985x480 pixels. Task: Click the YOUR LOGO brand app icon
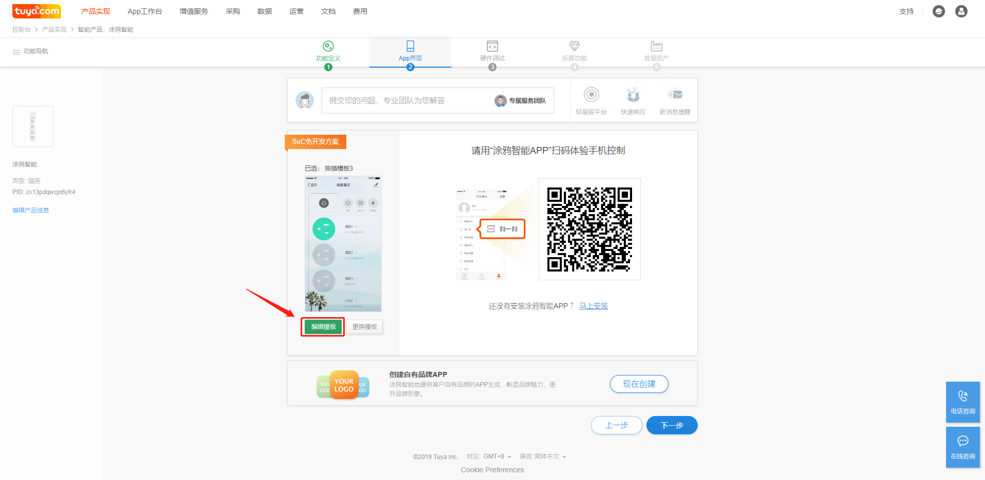pyautogui.click(x=343, y=385)
